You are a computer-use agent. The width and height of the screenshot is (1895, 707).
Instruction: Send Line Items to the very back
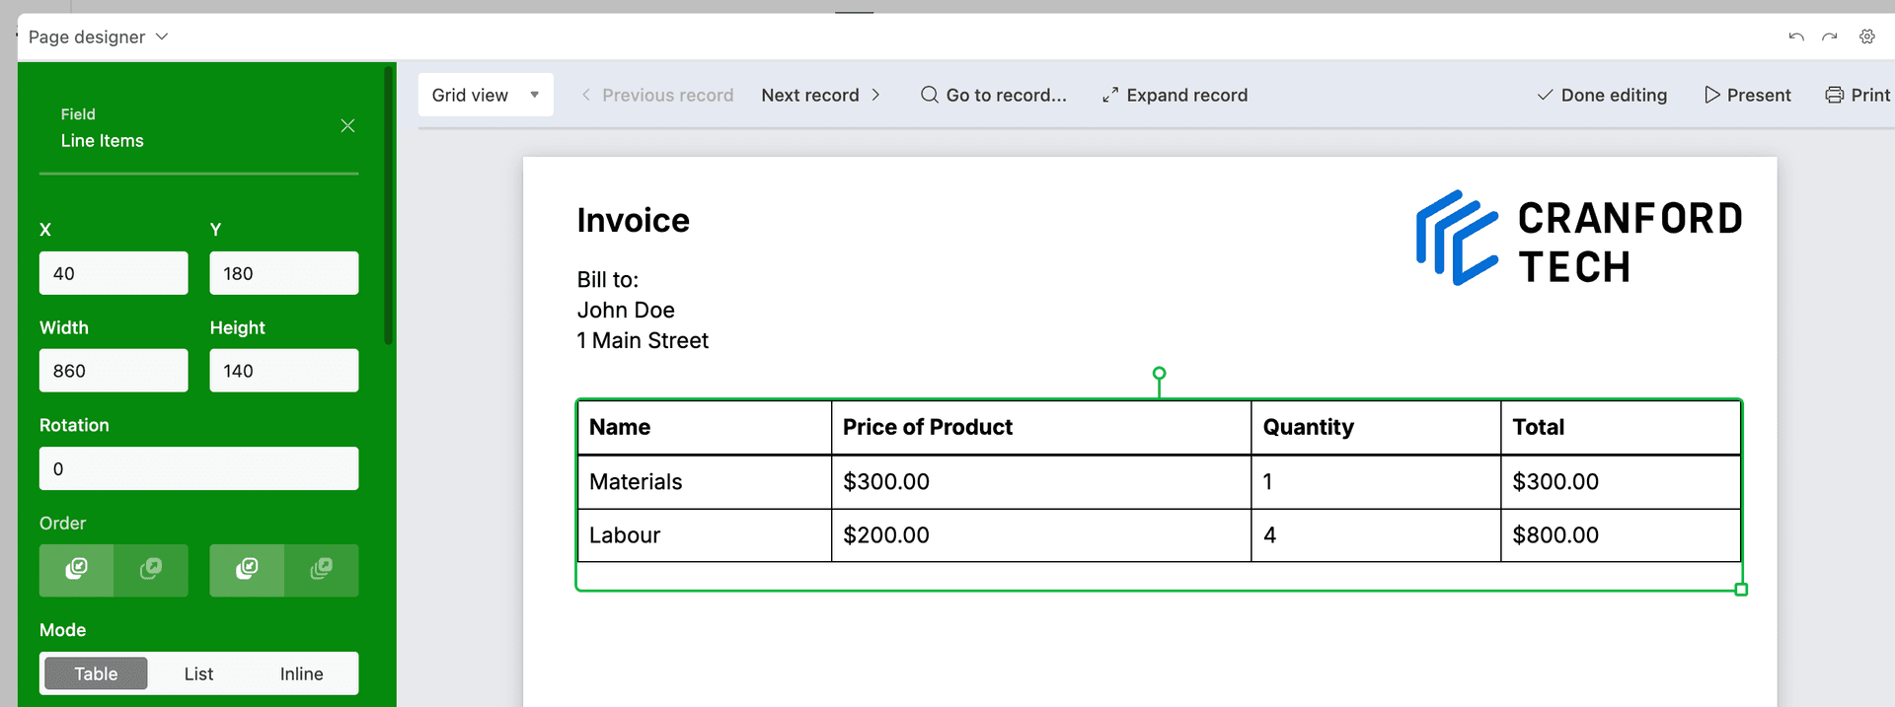(247, 570)
